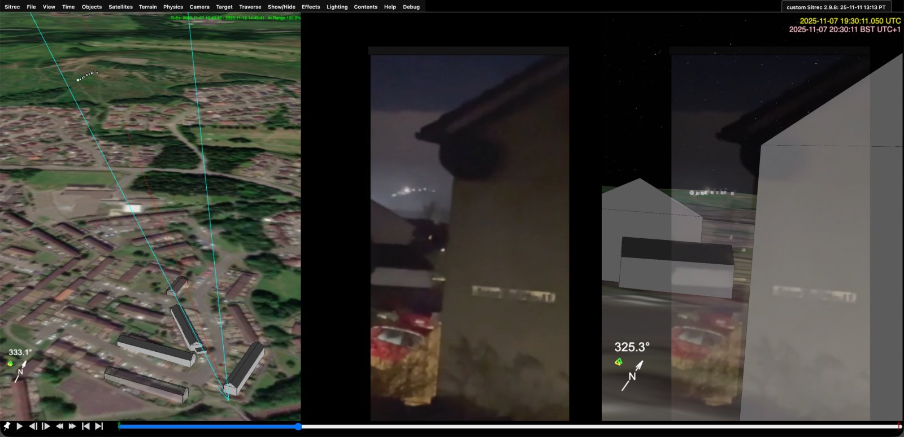Expand the Terrain menu
The image size is (904, 437).
click(147, 7)
